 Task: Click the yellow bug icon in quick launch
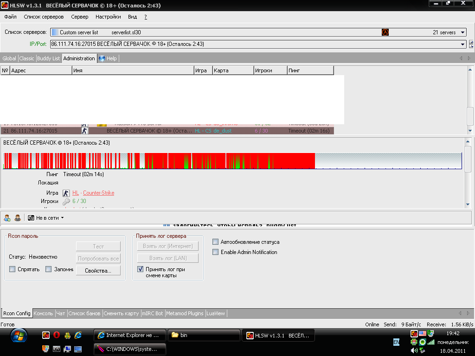click(x=68, y=335)
